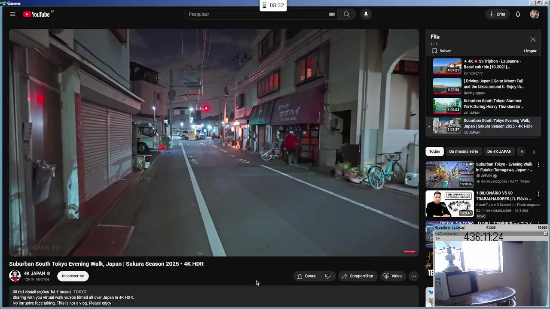The height and width of the screenshot is (309, 550).
Task: Close the Fila queue panel
Action: click(x=533, y=39)
